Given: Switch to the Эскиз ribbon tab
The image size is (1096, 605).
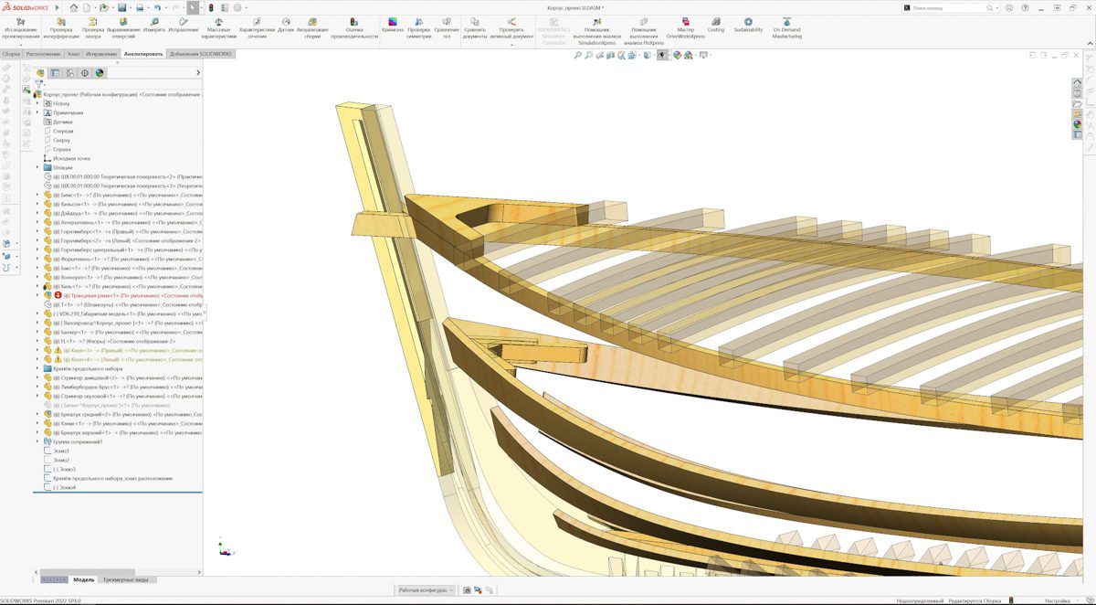Looking at the screenshot, I should click(x=74, y=54).
